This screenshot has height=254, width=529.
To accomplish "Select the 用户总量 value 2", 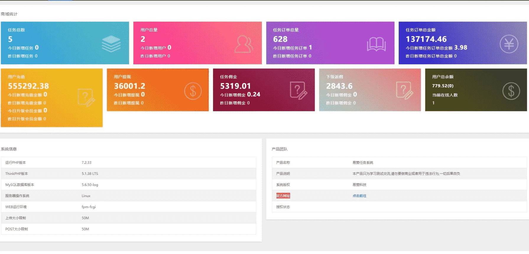I will (x=143, y=39).
